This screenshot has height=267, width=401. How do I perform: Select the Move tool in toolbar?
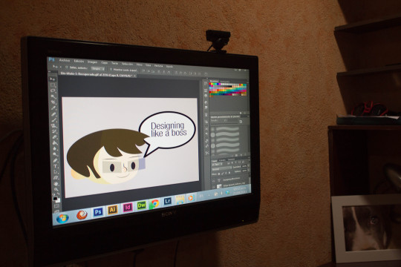pyautogui.click(x=53, y=79)
